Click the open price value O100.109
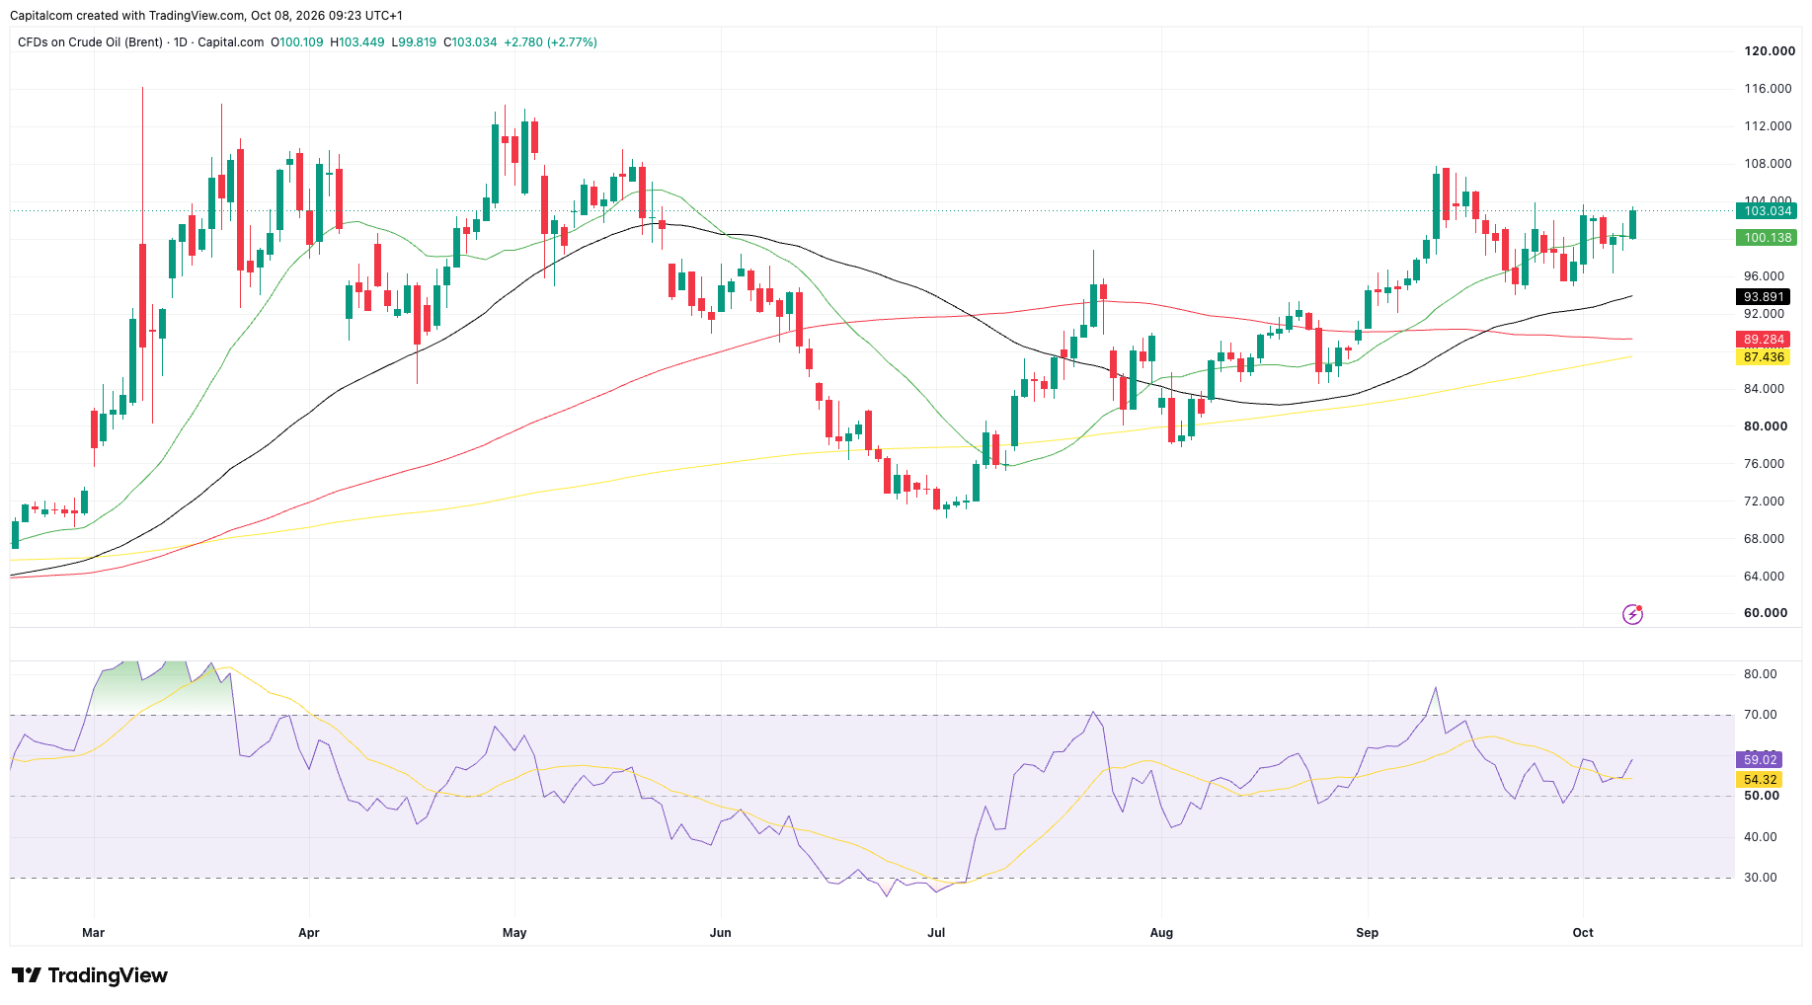The width and height of the screenshot is (1812, 1005). (x=297, y=42)
